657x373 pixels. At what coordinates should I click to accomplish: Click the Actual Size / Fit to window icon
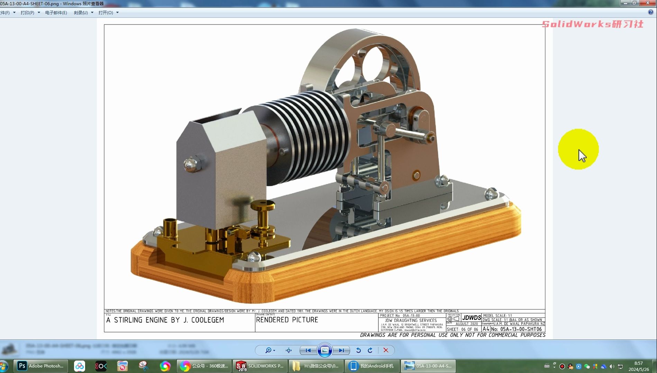[289, 350]
